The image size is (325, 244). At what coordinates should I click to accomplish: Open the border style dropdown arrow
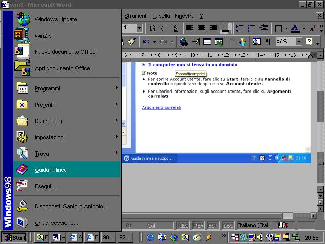[286, 28]
